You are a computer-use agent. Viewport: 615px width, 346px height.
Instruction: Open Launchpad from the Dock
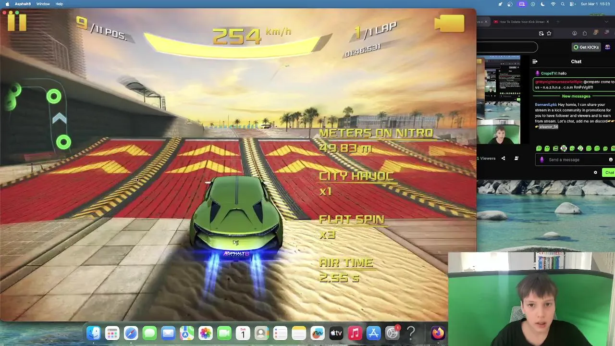112,333
